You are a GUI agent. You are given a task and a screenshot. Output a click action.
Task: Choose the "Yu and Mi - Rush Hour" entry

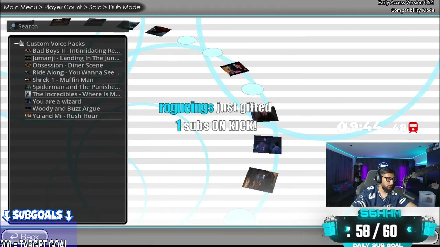73,116
